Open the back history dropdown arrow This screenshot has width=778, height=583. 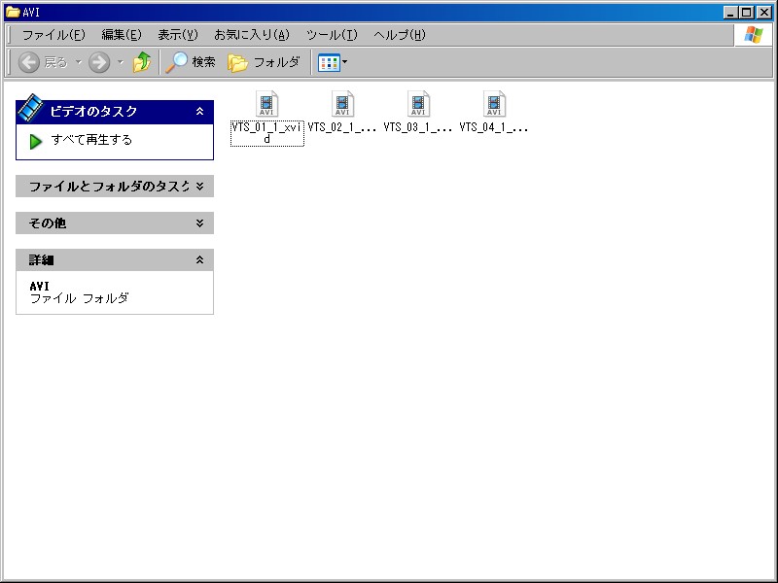(79, 62)
